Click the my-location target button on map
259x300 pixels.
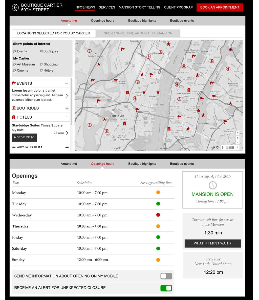click(x=238, y=133)
